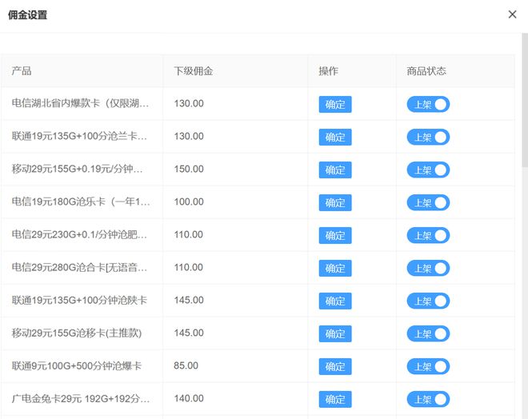Disable listing for 联通19元135G+100分钟沧陕卡

[428, 301]
